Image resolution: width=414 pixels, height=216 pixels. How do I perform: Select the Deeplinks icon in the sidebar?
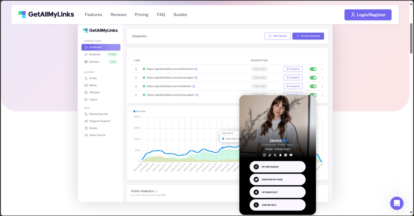click(x=86, y=54)
